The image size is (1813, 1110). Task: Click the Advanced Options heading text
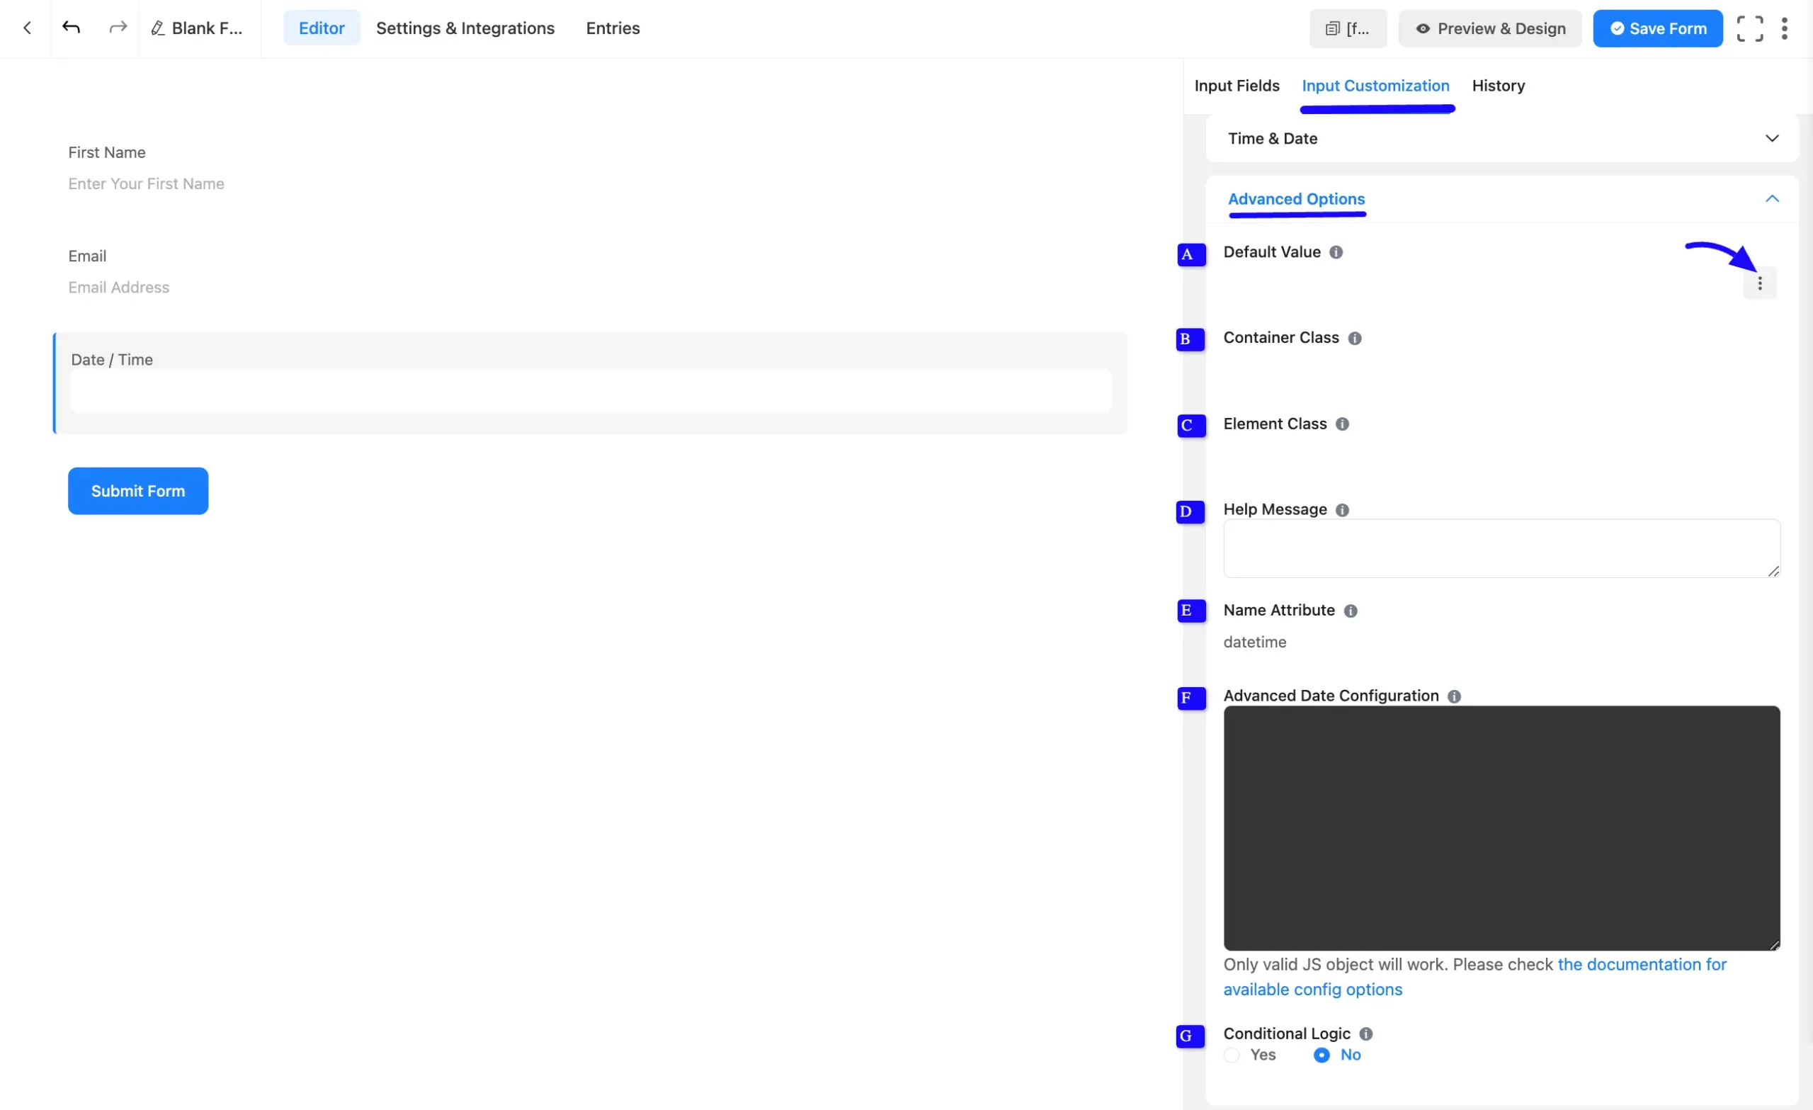[1296, 199]
